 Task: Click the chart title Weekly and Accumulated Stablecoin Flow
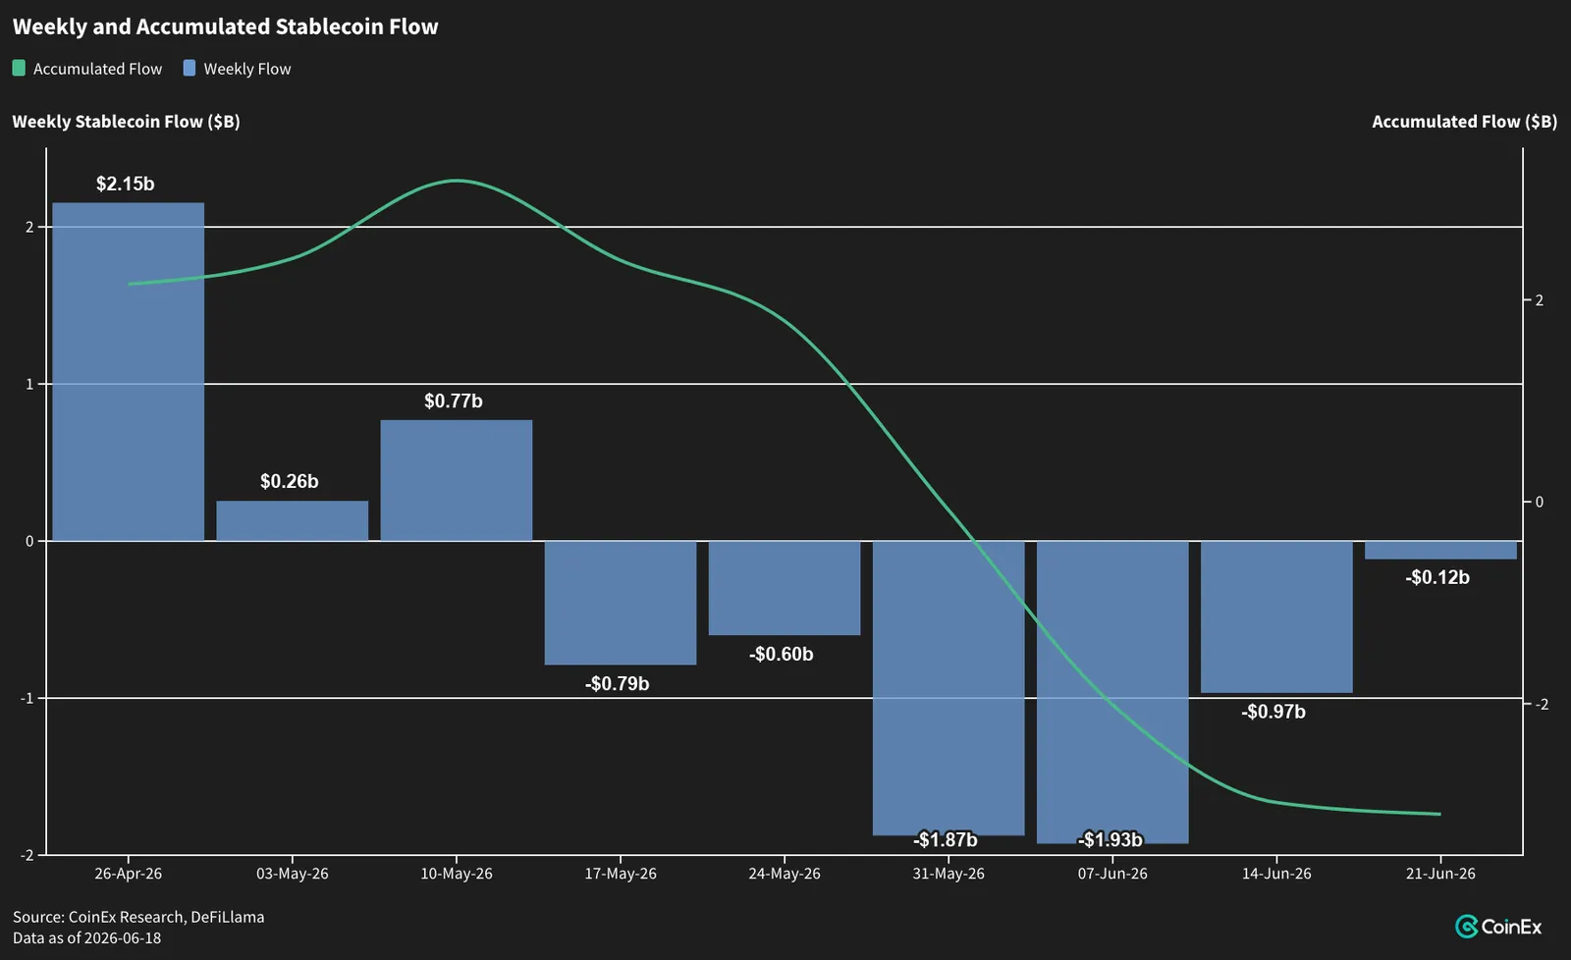[x=226, y=27]
